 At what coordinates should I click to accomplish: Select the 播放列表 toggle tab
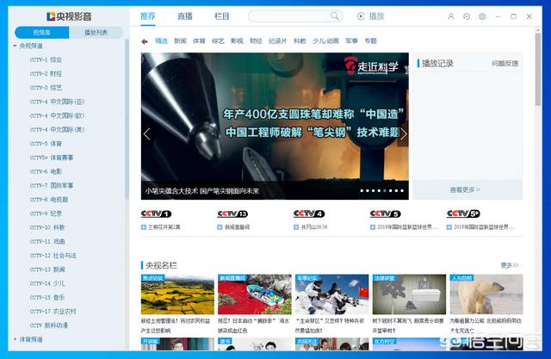pos(96,33)
